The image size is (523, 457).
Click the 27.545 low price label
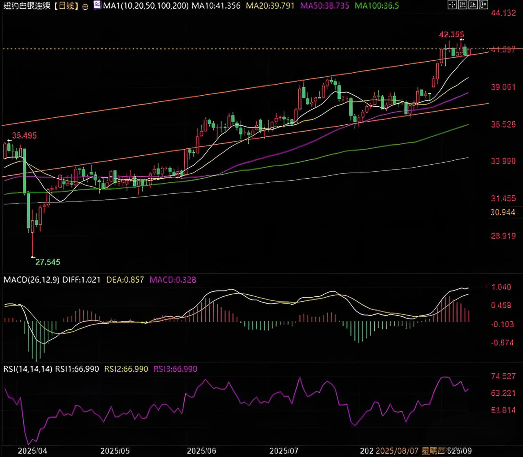click(x=48, y=262)
